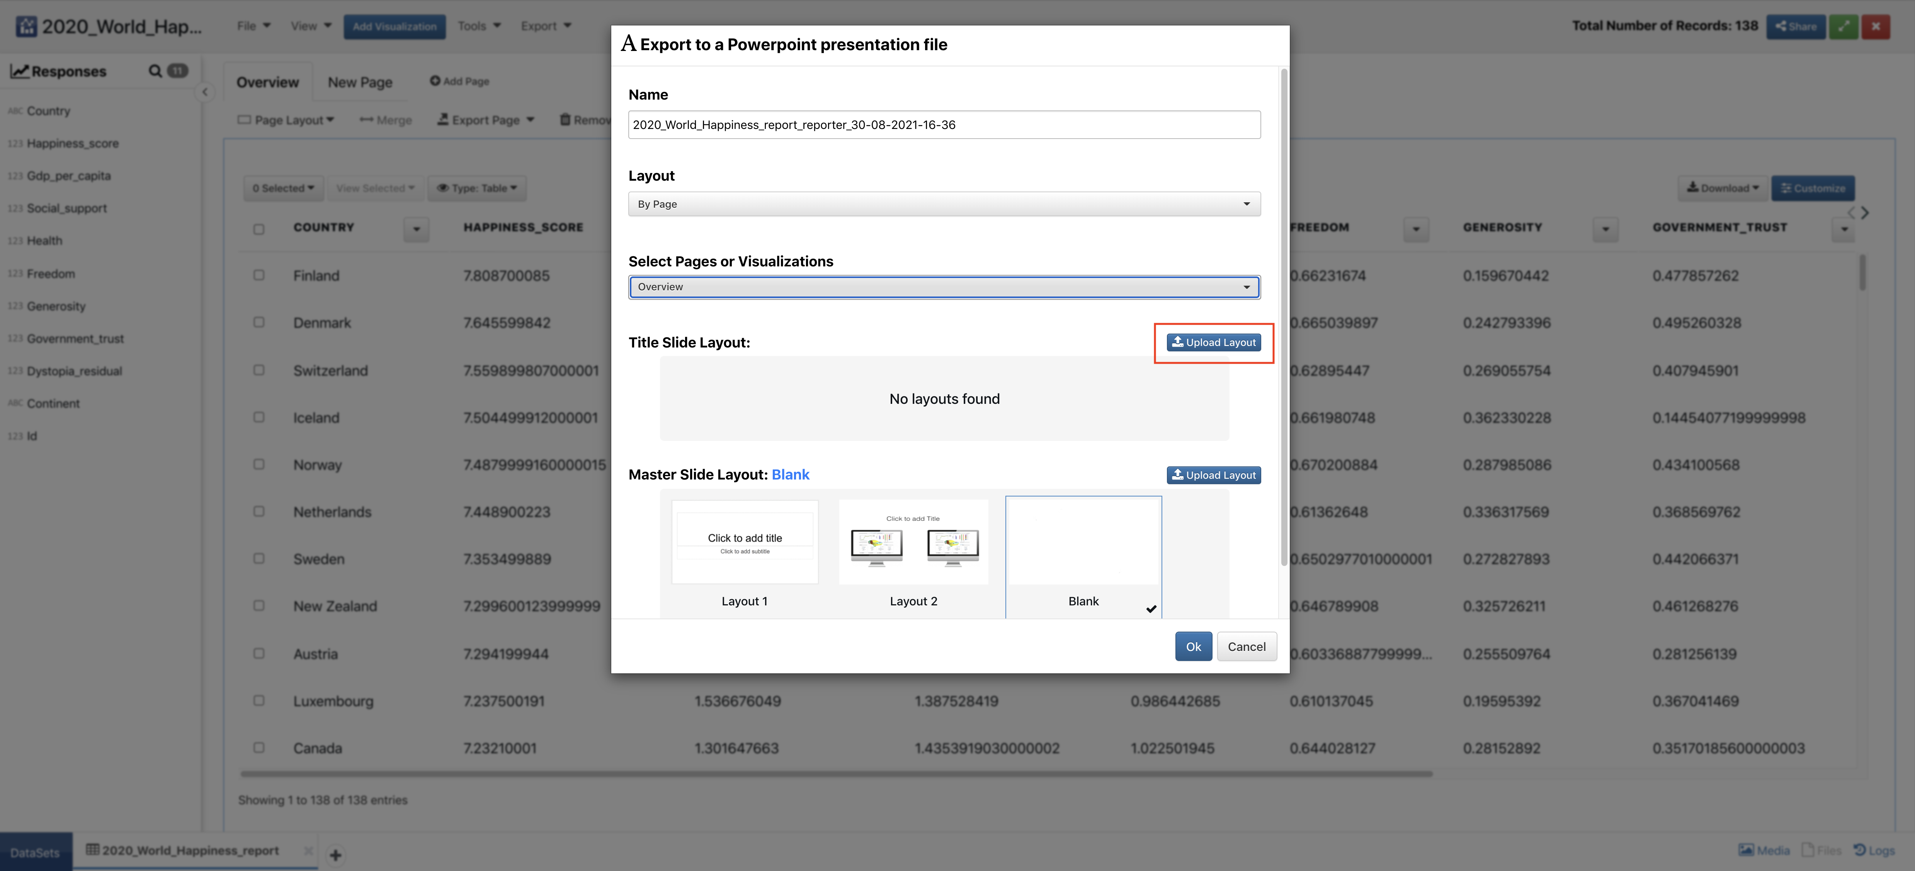This screenshot has height=871, width=1915.
Task: Click the Responses chart icon heading
Action: pos(19,71)
